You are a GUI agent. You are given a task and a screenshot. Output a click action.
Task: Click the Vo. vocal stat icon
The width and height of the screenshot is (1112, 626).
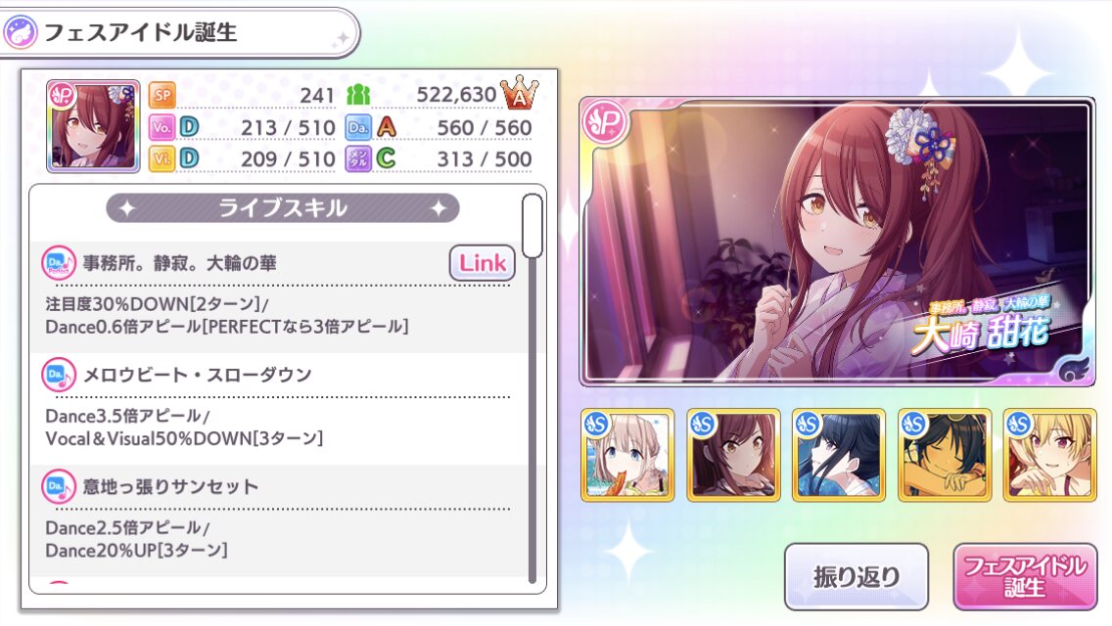coord(162,127)
